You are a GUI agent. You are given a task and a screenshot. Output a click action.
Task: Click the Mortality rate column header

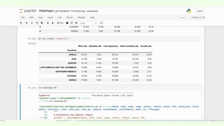(95, 46)
